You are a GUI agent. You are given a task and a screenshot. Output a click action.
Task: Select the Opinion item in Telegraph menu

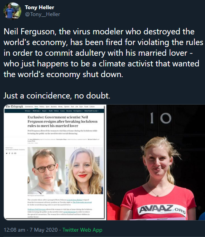67,106
